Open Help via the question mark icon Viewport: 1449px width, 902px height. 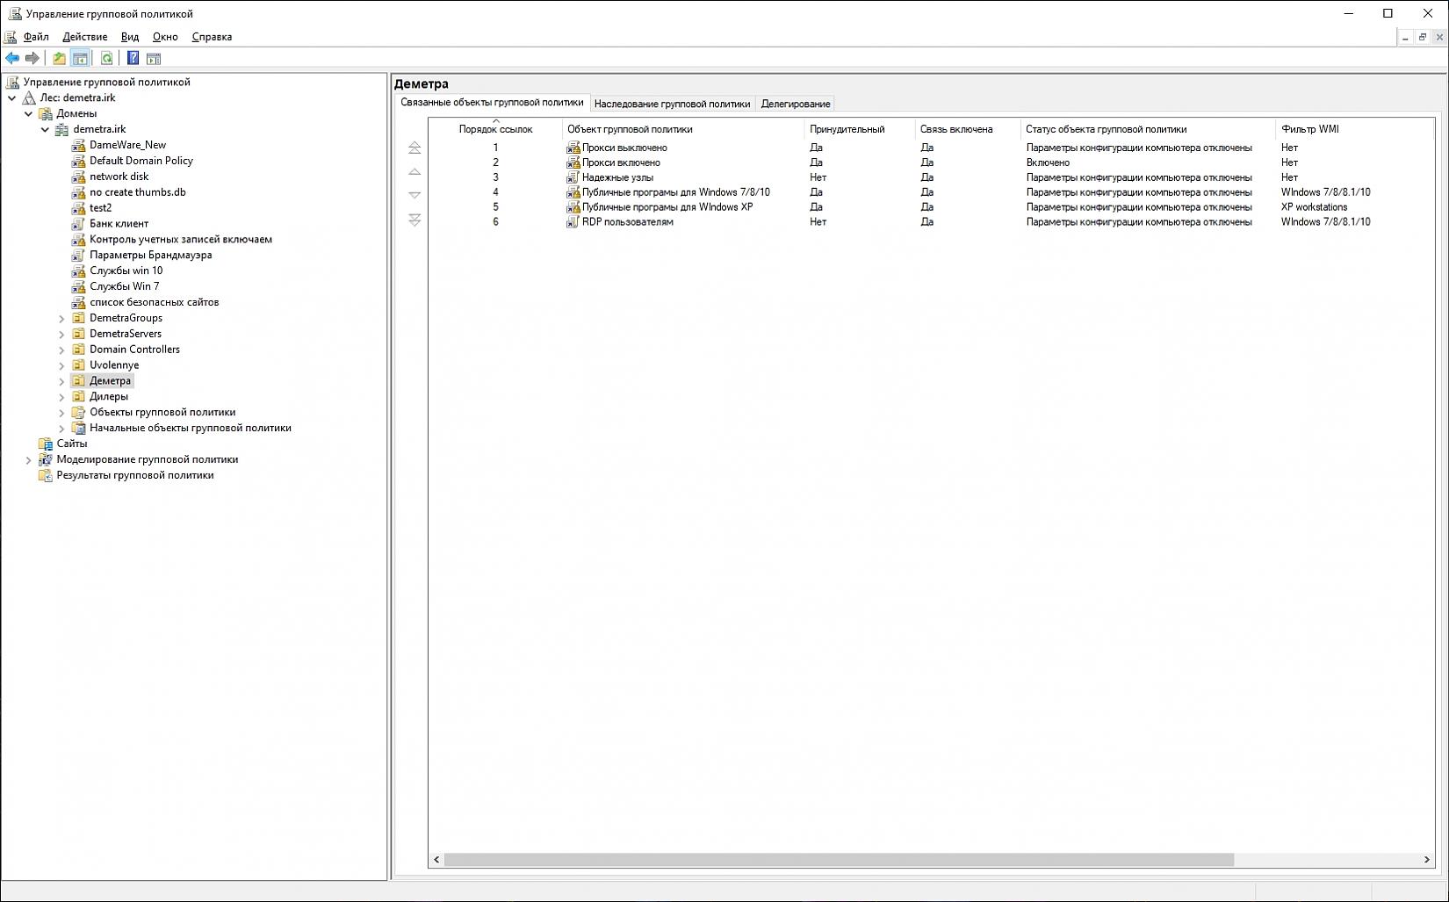(x=133, y=58)
